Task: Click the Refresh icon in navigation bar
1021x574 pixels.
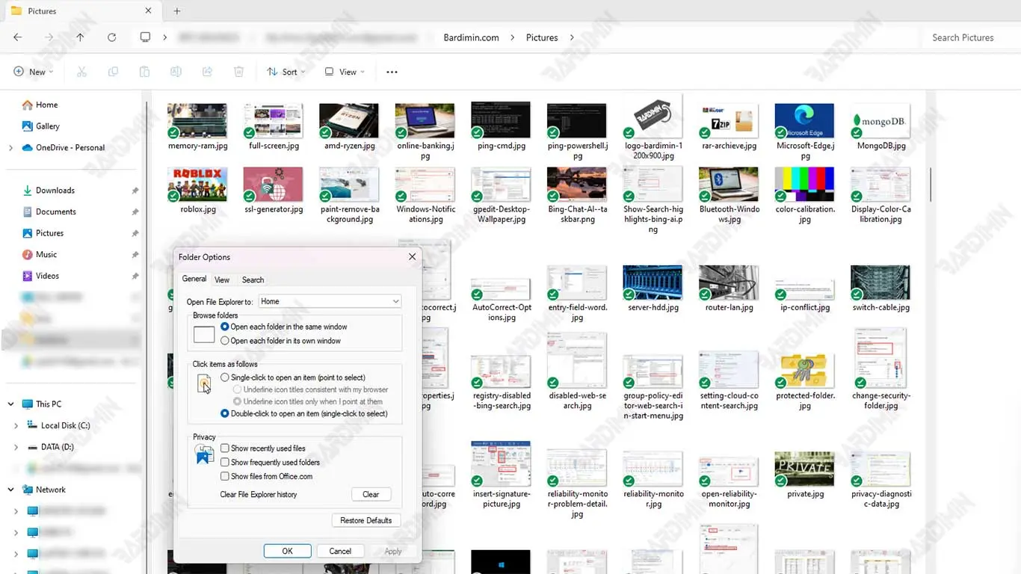Action: pos(111,37)
